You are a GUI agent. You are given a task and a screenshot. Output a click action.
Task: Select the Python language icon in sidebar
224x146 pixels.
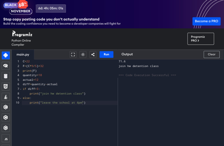tap(6, 55)
